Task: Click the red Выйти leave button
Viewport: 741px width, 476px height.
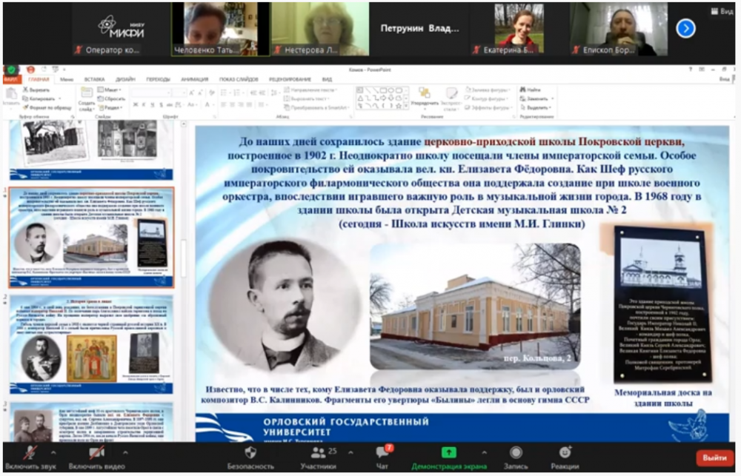Action: (714, 457)
